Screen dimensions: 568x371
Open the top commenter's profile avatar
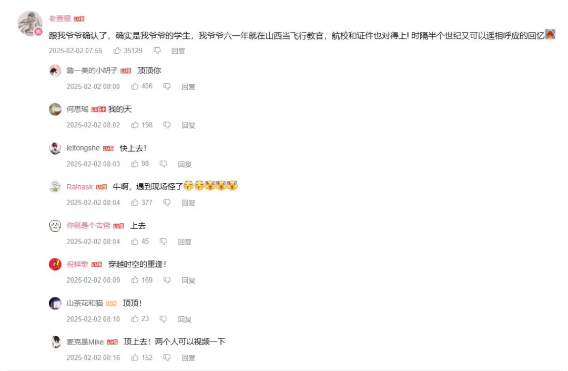pyautogui.click(x=30, y=23)
